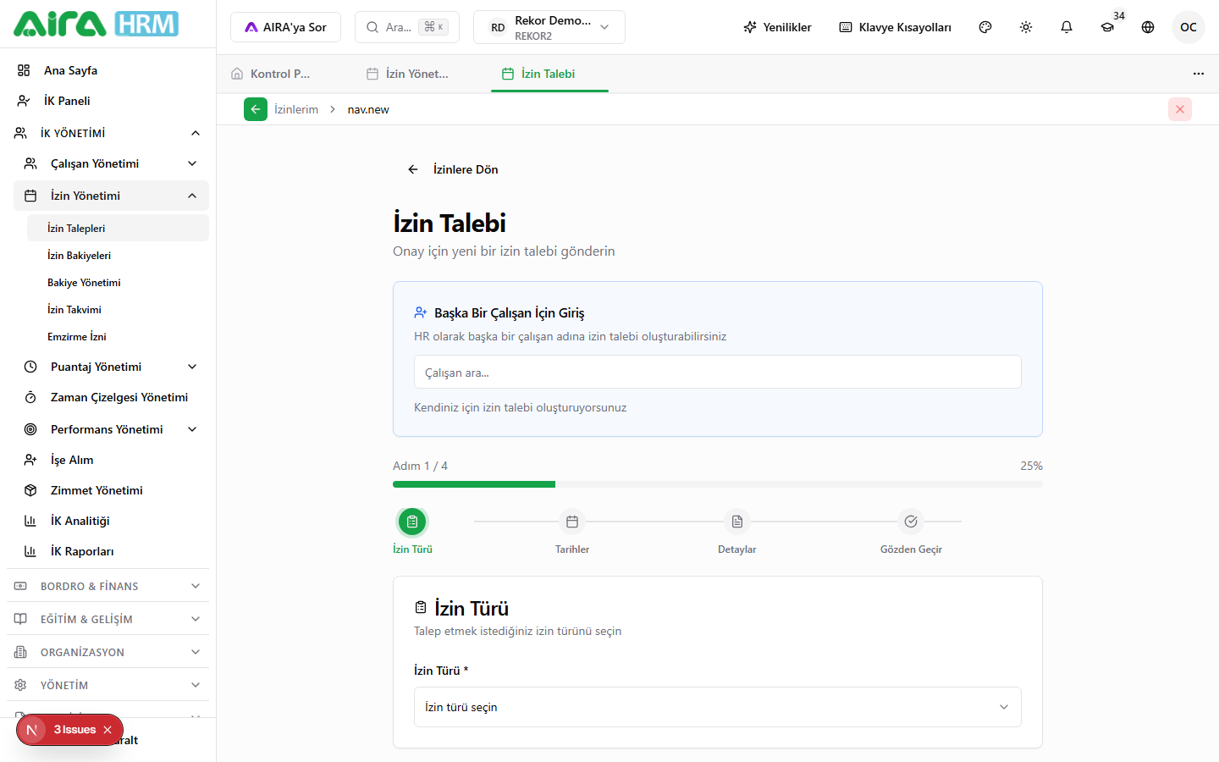Viewport: 1219px width, 762px height.
Task: Open the İzin türü seçin dropdown
Action: click(x=718, y=707)
